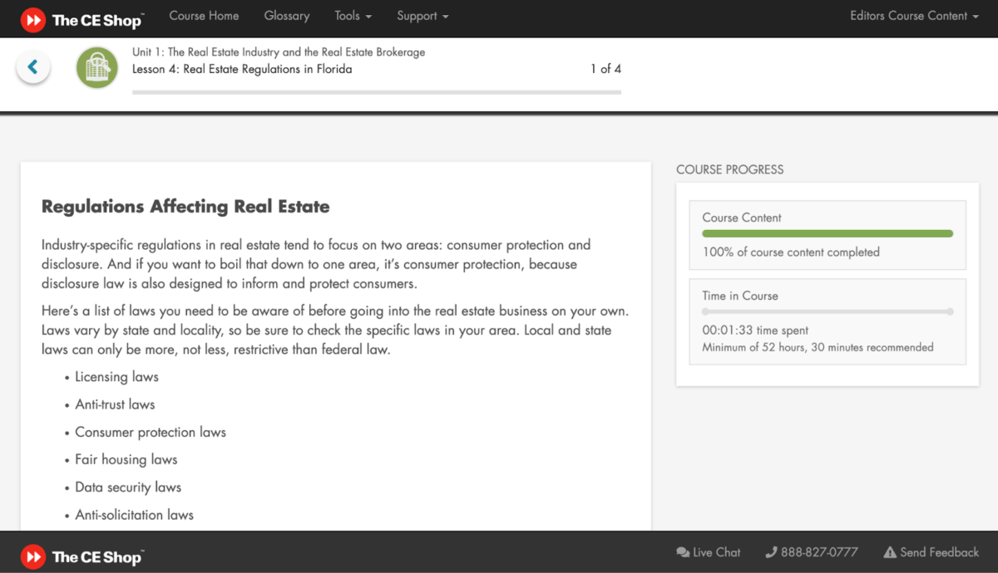Open Course Home page
This screenshot has width=998, height=573.
click(204, 16)
